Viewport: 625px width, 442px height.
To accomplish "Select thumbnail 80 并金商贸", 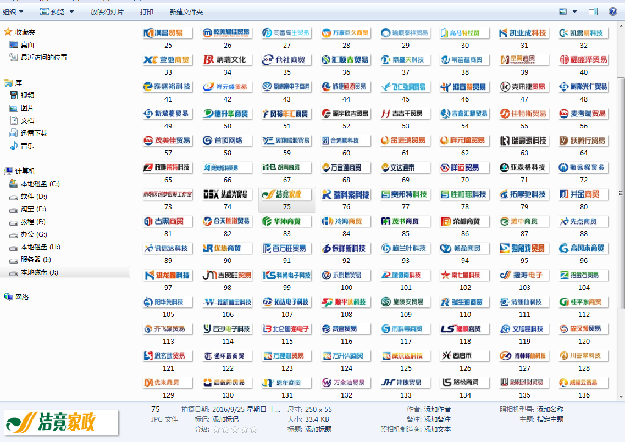I will (x=584, y=194).
